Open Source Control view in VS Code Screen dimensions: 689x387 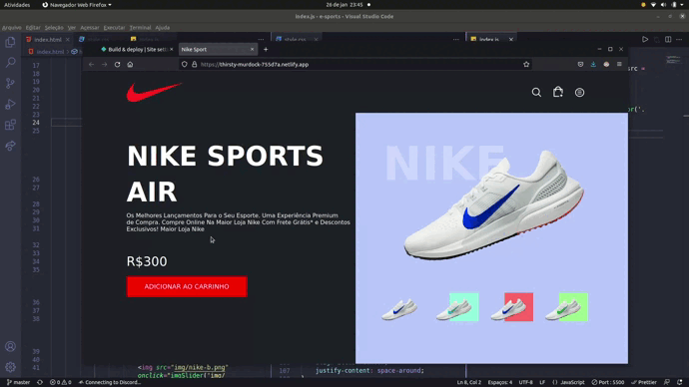coord(10,83)
